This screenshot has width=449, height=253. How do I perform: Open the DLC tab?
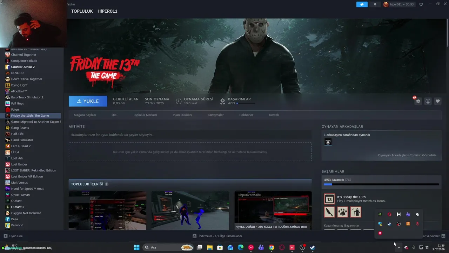[114, 115]
